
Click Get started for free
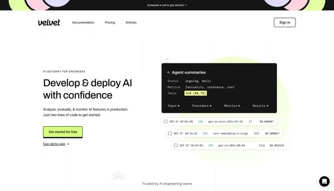pos(63,132)
